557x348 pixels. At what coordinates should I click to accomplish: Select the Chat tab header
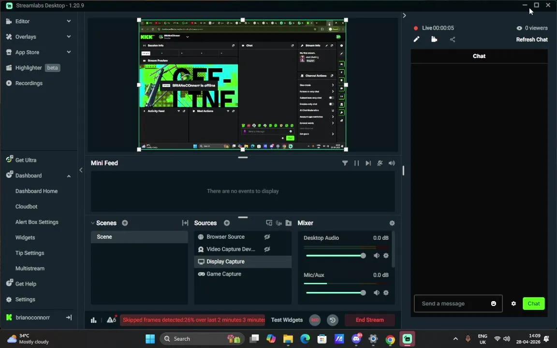(x=479, y=56)
